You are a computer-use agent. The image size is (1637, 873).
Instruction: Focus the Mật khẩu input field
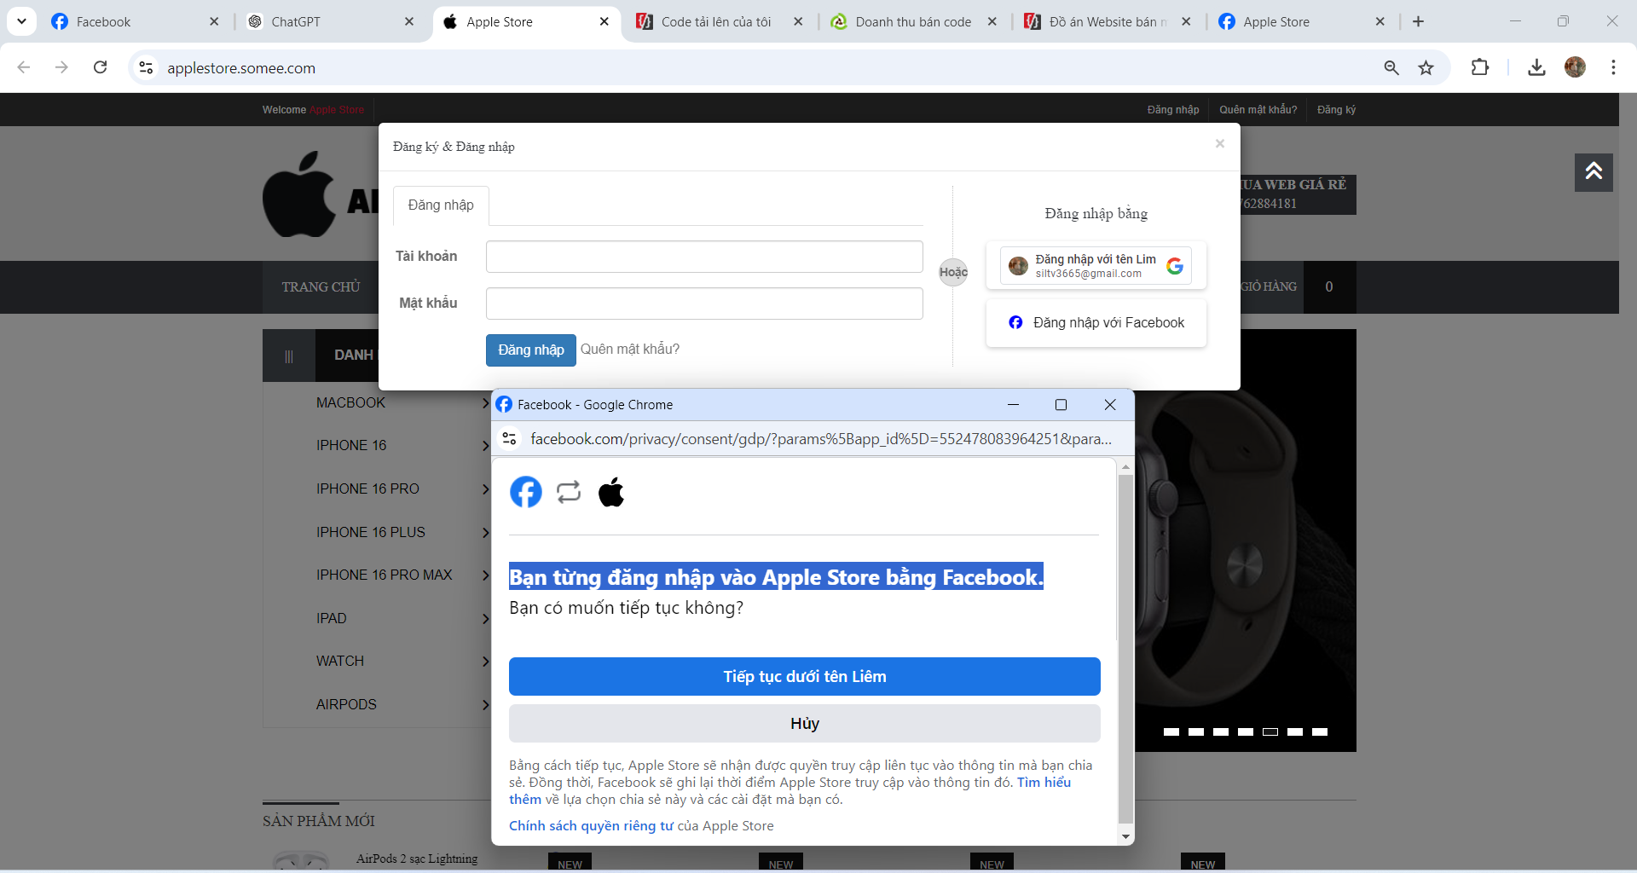pyautogui.click(x=704, y=304)
